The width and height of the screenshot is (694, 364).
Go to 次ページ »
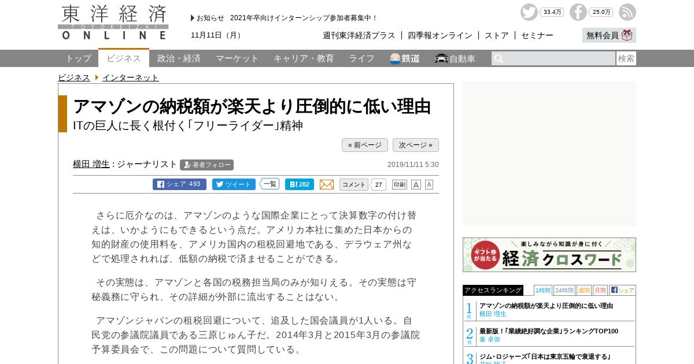[416, 145]
